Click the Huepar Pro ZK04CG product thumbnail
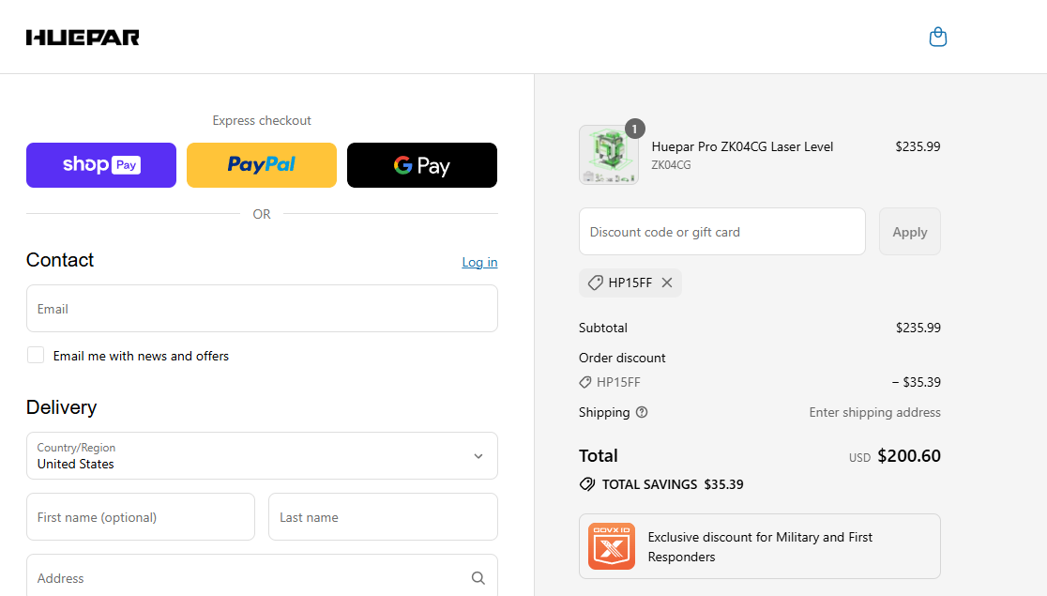Viewport: 1047px width, 596px height. 608,155
